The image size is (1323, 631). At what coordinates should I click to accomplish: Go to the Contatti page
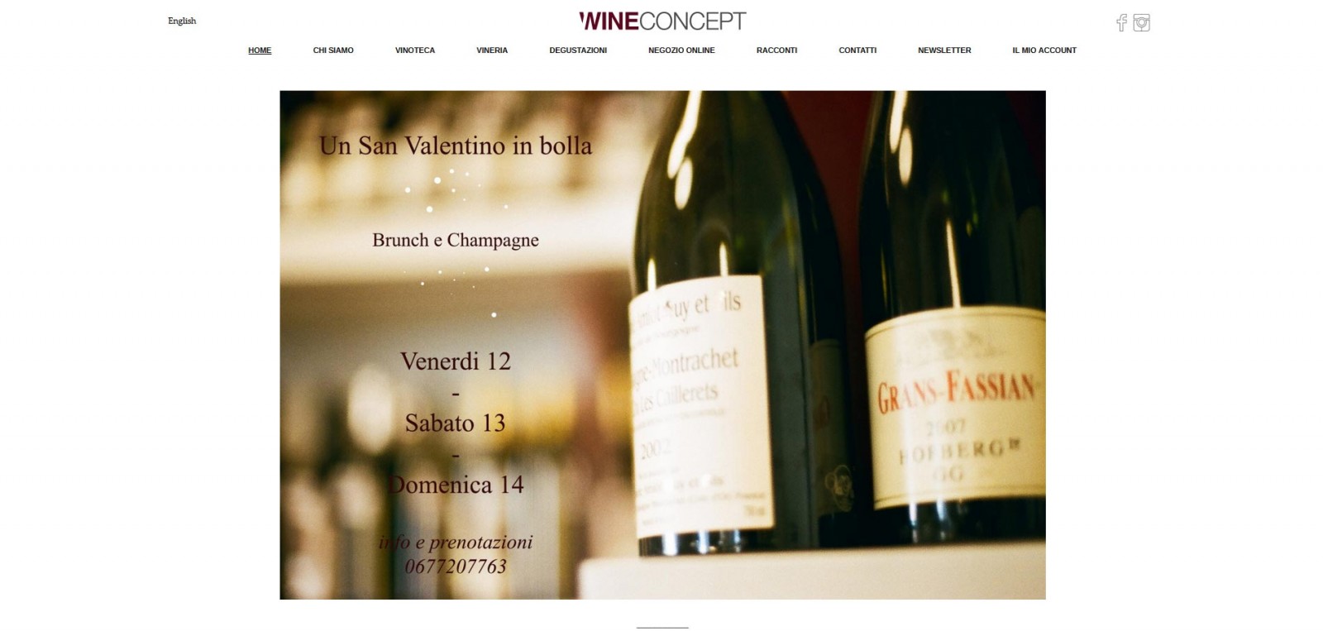[x=857, y=50]
